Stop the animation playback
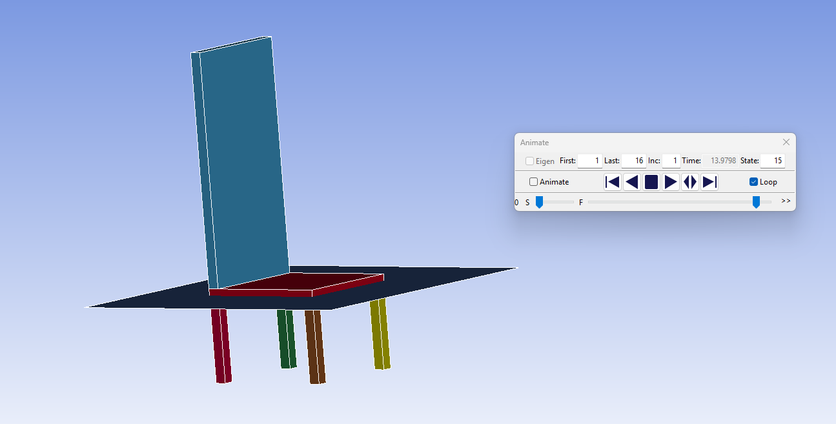 point(651,182)
